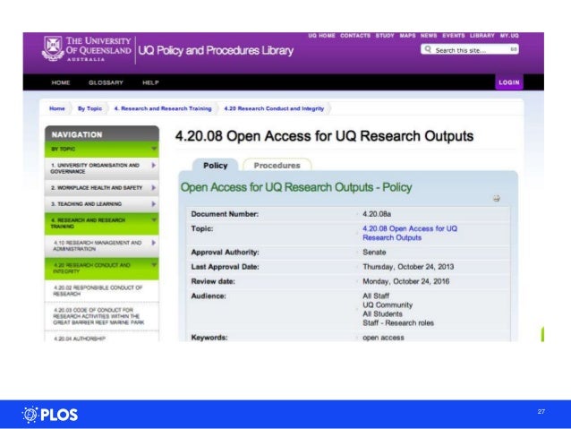Open News top link
The width and height of the screenshot is (571, 429).
pyautogui.click(x=429, y=35)
